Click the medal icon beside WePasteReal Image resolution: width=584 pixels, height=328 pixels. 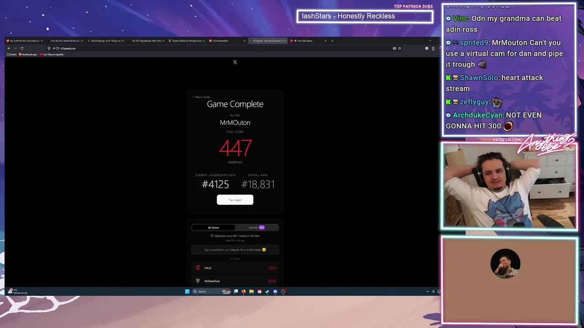(198, 281)
